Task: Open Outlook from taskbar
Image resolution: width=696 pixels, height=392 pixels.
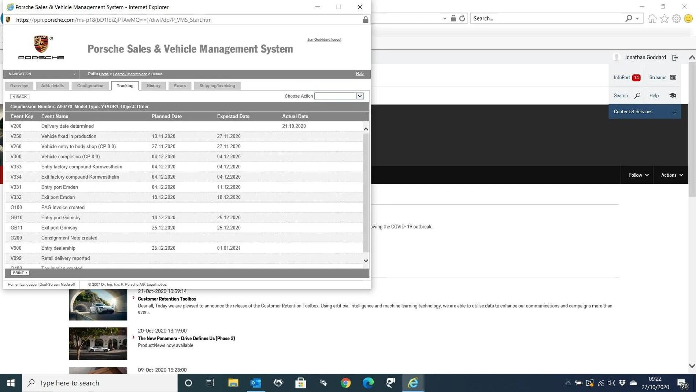Action: click(x=256, y=383)
